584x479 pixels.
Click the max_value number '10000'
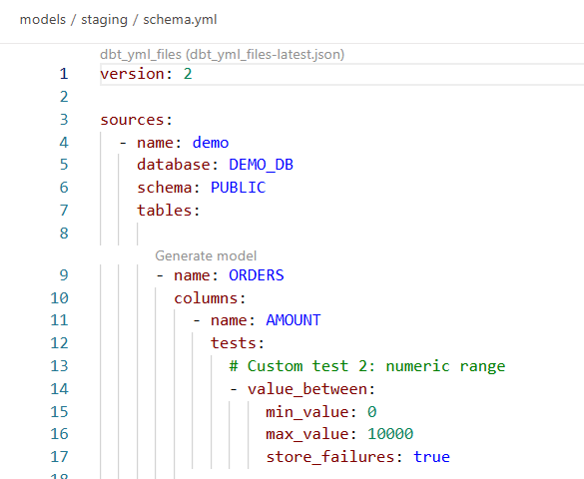click(x=390, y=434)
